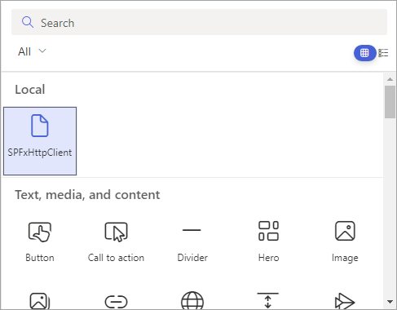Pick the globe icon in the bottom row

[192, 300]
